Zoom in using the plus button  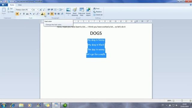[190, 101]
